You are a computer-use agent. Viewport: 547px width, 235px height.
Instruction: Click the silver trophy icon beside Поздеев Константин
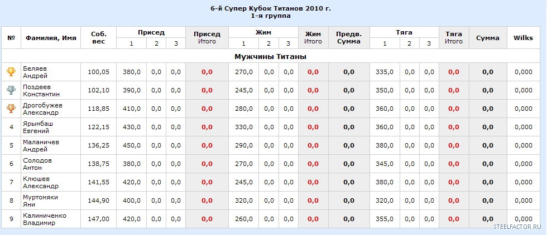[11, 90]
